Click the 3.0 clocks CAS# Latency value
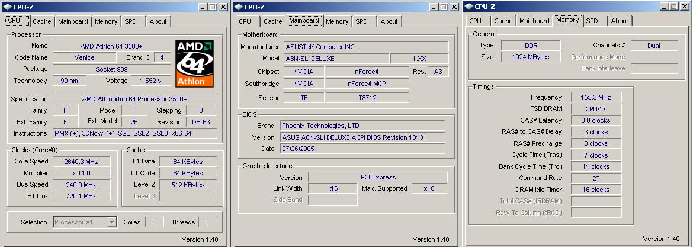693x247 pixels. (596, 120)
